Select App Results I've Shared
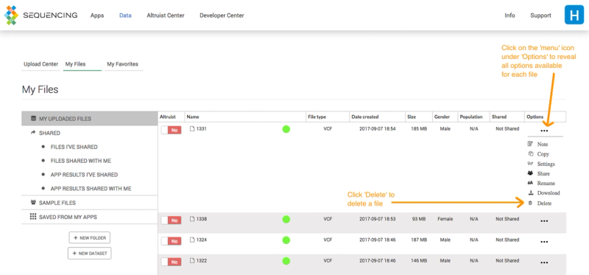Viewport: 589px width, 275px height. coord(84,175)
